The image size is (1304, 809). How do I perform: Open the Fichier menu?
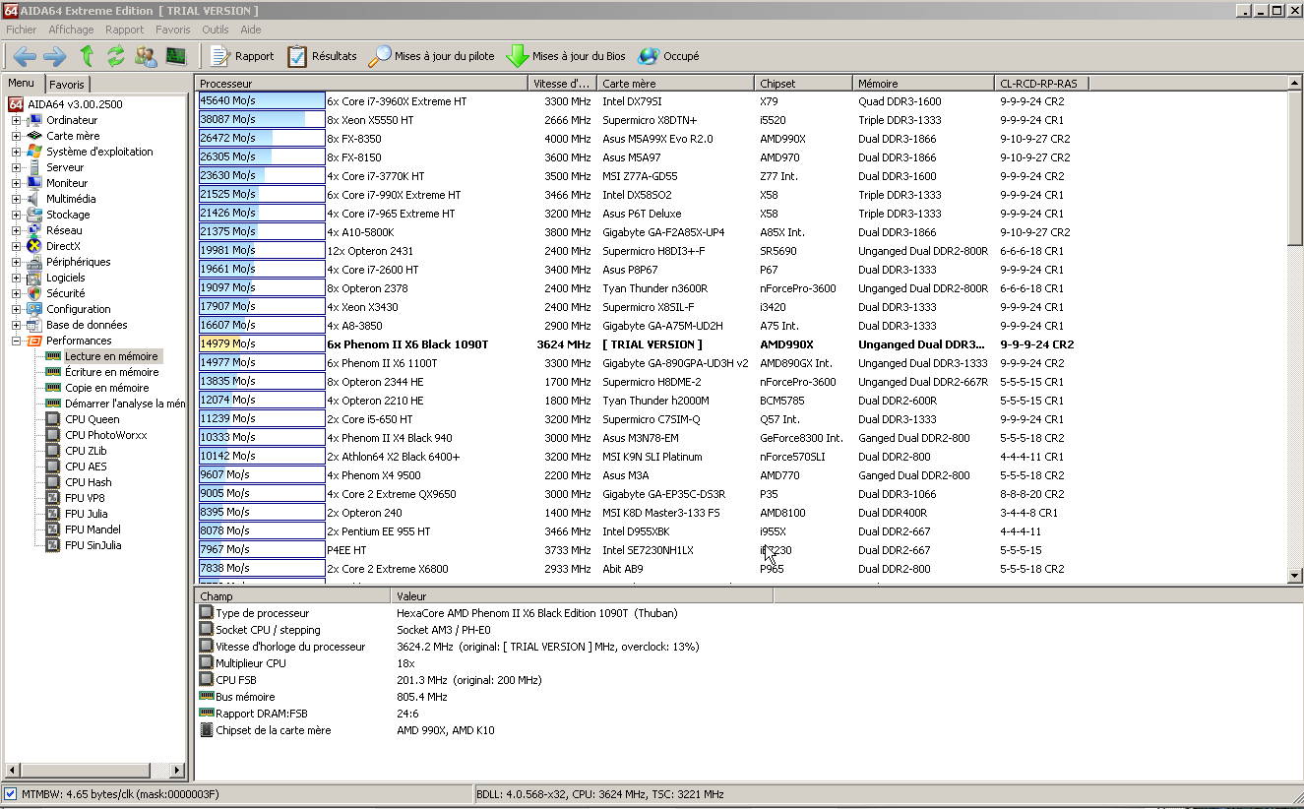22,30
